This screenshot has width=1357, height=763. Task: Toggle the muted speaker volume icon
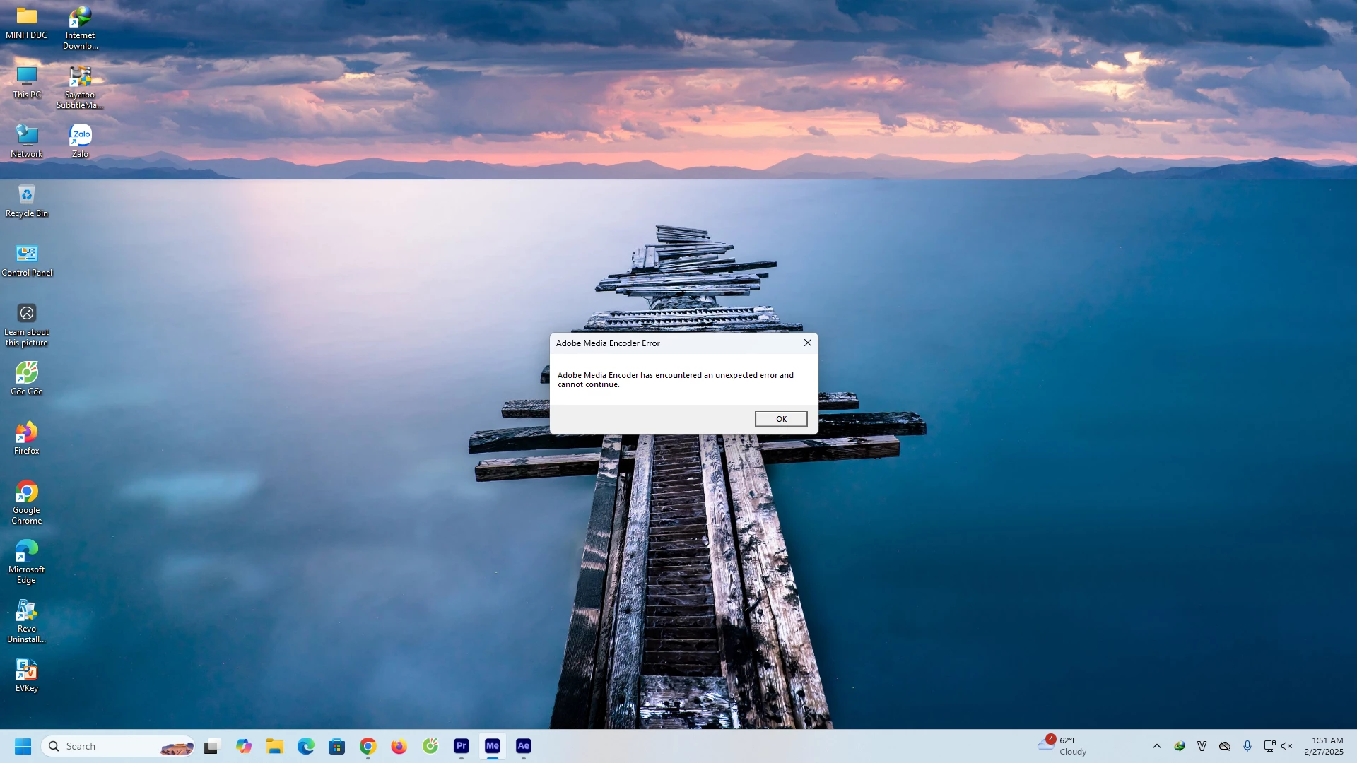point(1287,746)
